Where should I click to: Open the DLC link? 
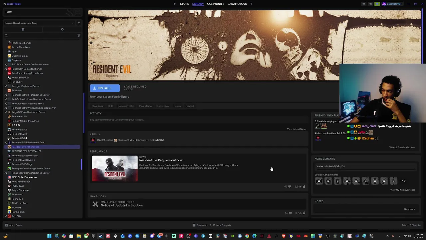point(110,106)
